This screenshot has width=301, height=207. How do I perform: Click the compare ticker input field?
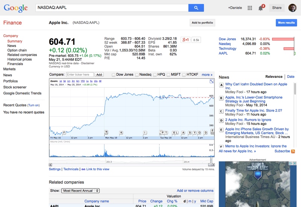click(80, 75)
